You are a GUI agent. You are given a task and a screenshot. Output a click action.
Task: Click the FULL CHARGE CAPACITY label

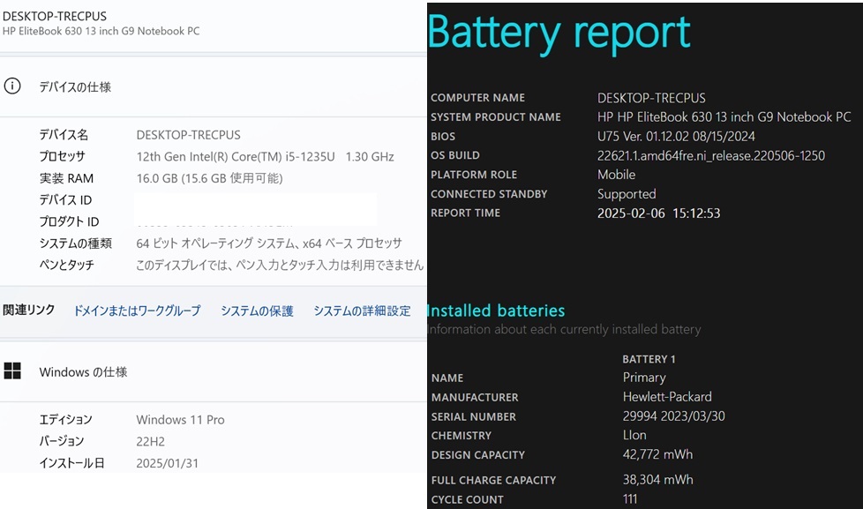493,481
